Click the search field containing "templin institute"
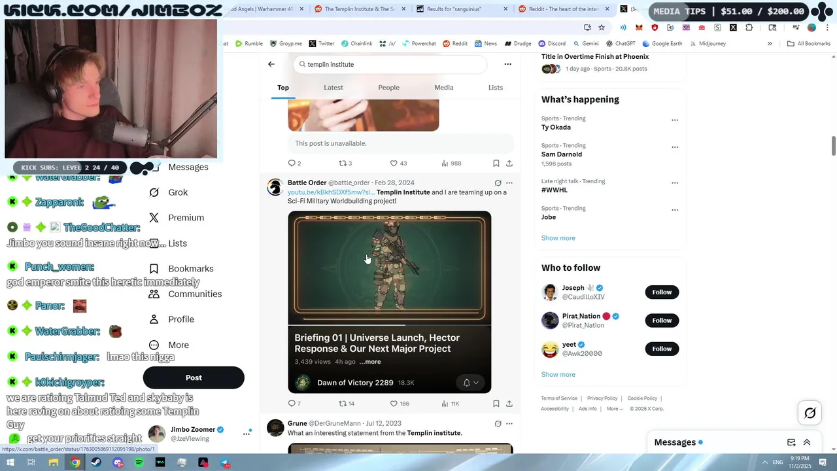This screenshot has height=471, width=837. pyautogui.click(x=390, y=64)
